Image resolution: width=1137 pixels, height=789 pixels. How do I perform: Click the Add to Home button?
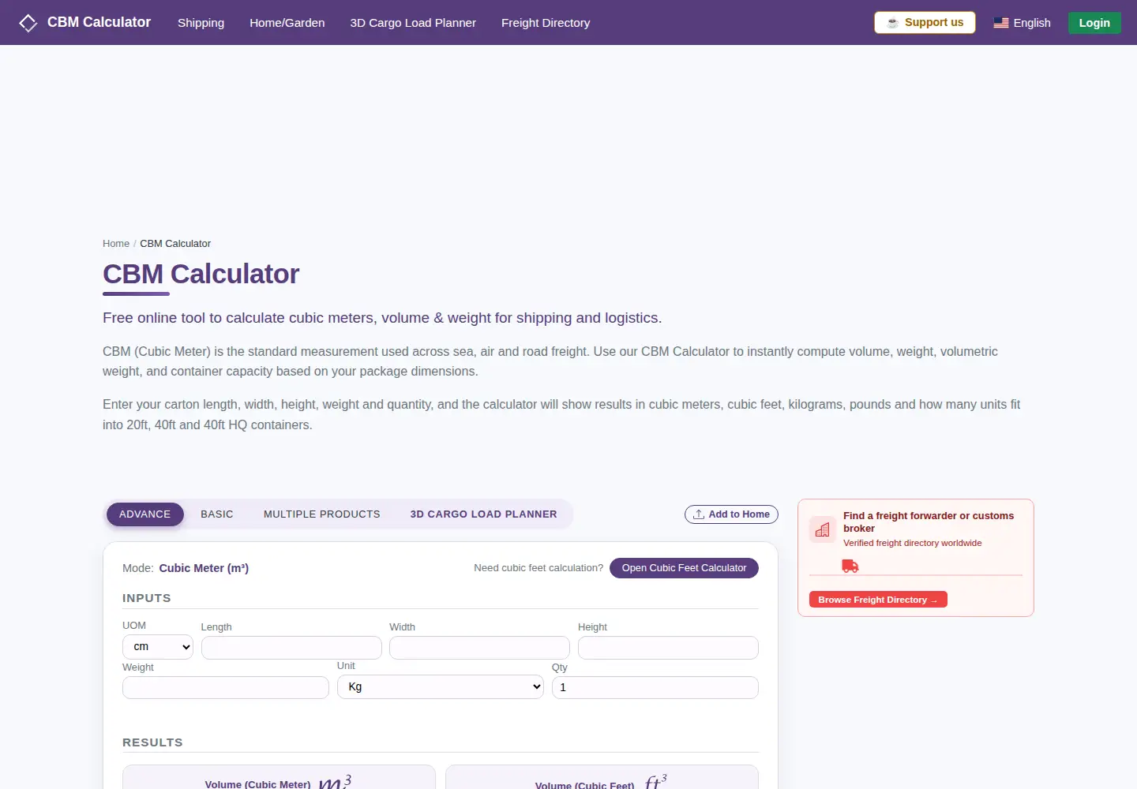pos(731,514)
